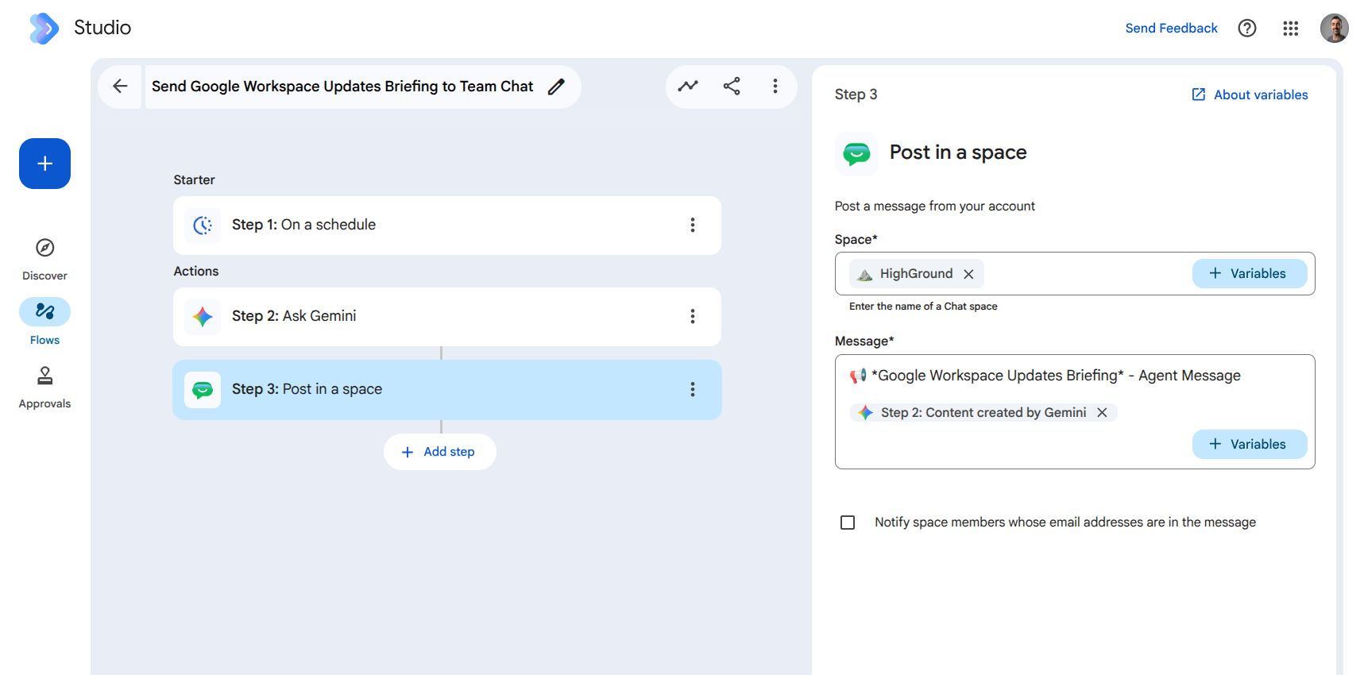Open the Google apps grid

pos(1291,29)
